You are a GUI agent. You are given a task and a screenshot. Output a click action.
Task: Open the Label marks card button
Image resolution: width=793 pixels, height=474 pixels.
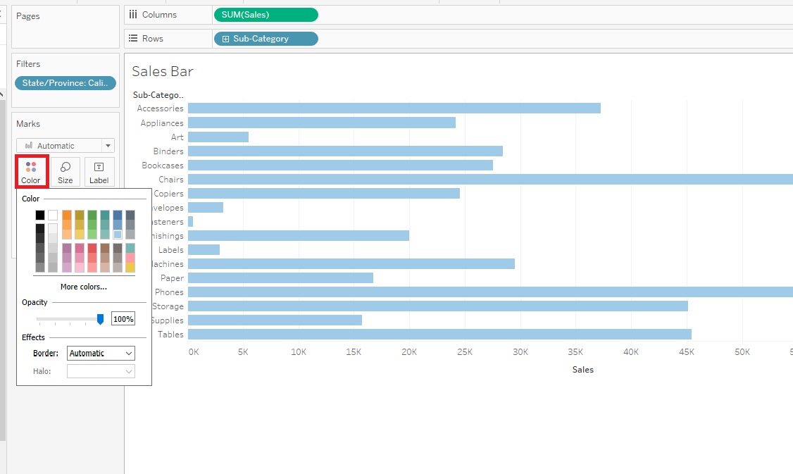point(99,172)
